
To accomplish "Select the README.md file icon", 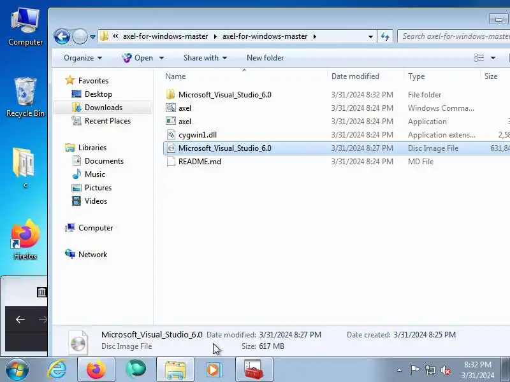I will click(171, 162).
